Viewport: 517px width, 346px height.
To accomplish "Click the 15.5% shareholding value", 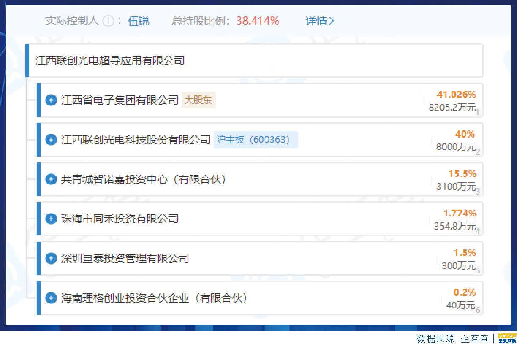I will tap(463, 173).
